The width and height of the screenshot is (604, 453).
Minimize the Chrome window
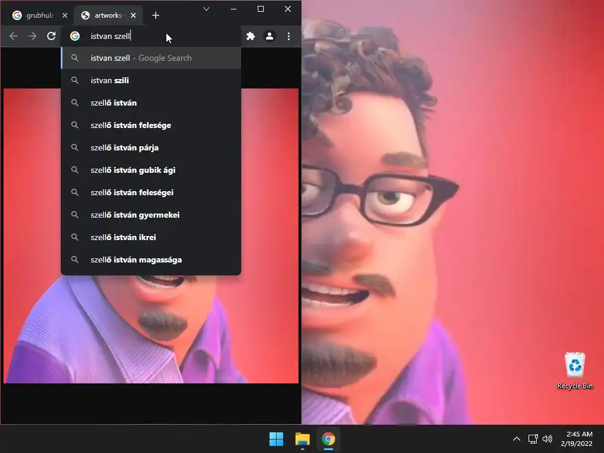(234, 9)
